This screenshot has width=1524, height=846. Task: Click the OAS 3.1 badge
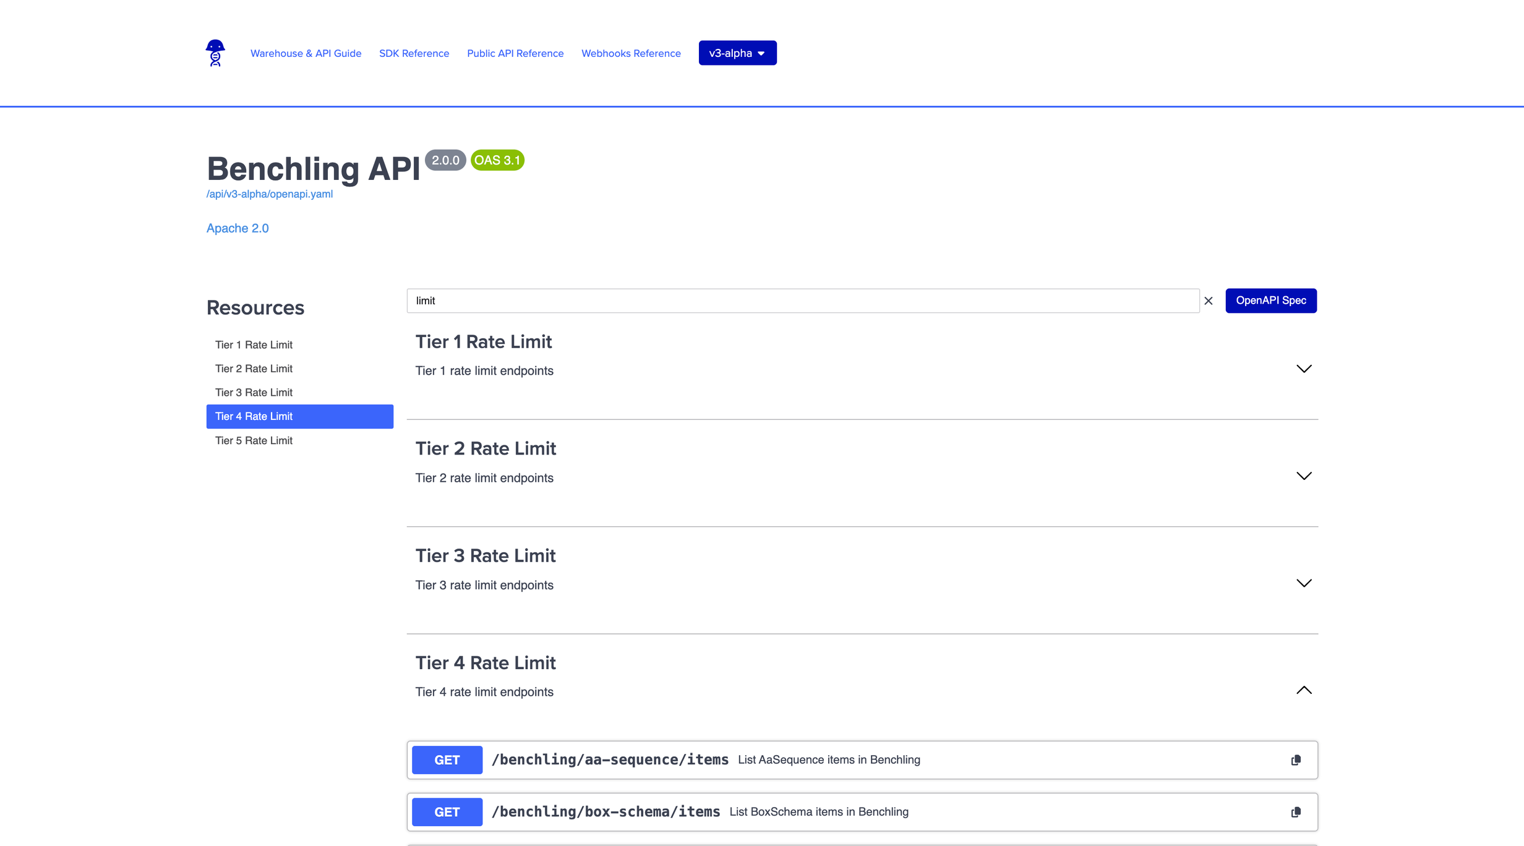click(x=497, y=160)
